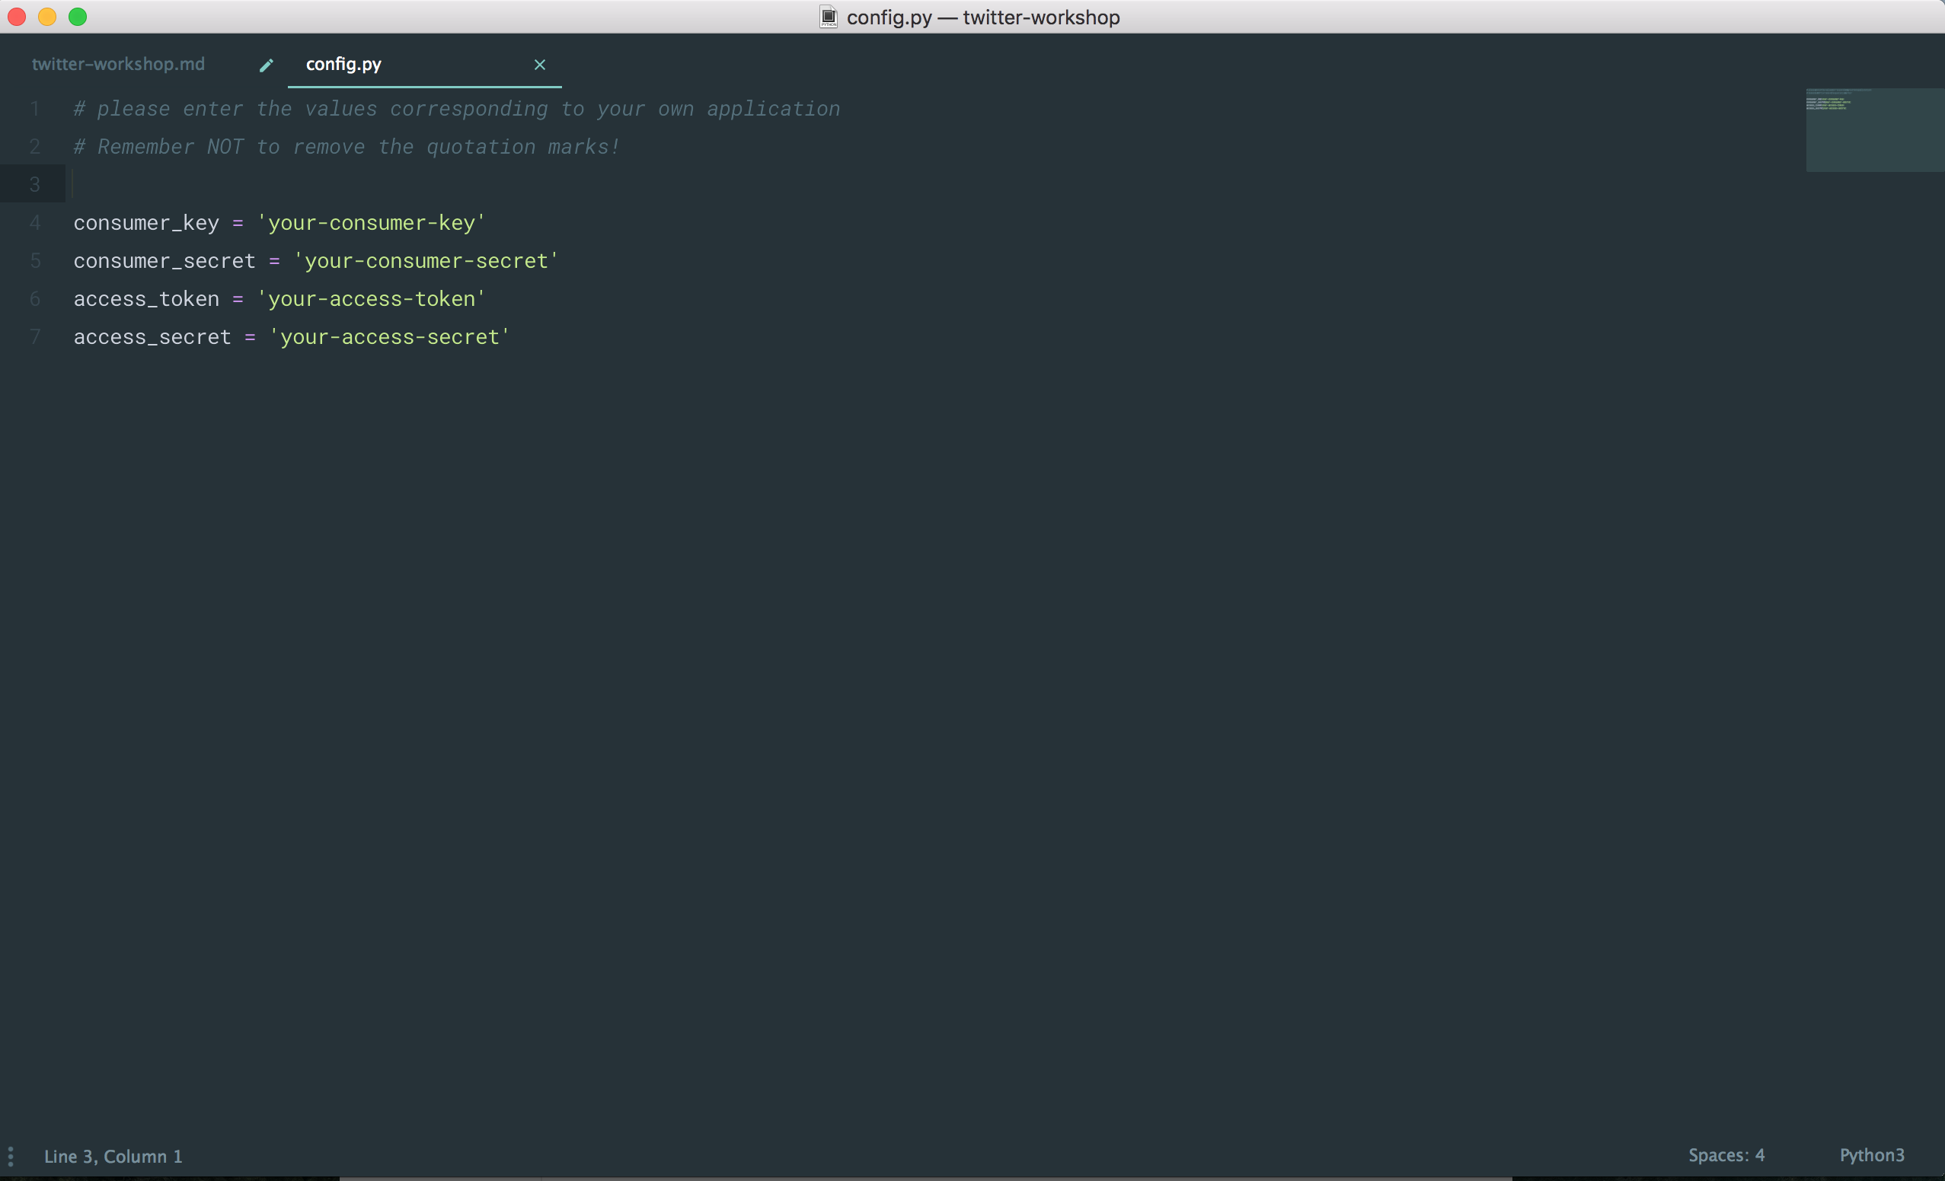This screenshot has height=1181, width=1945.
Task: Click Line 3, Column 1 status indicator
Action: [x=113, y=1157]
